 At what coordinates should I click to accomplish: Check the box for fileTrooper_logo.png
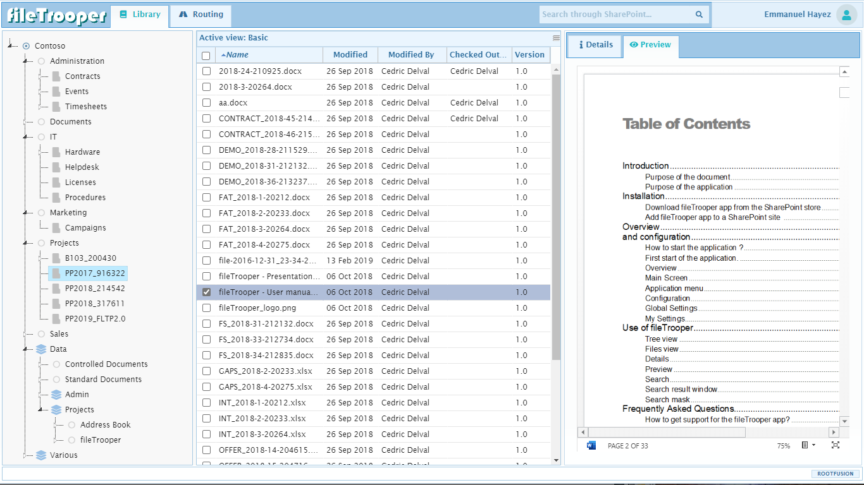(x=206, y=308)
